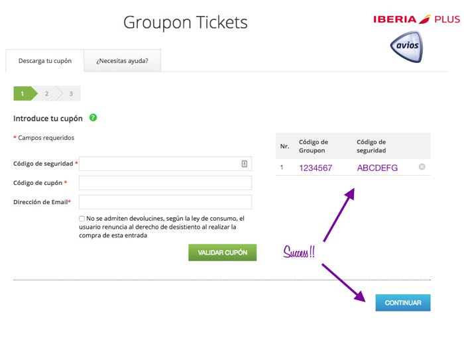Click the Avios shield logo

tap(407, 47)
